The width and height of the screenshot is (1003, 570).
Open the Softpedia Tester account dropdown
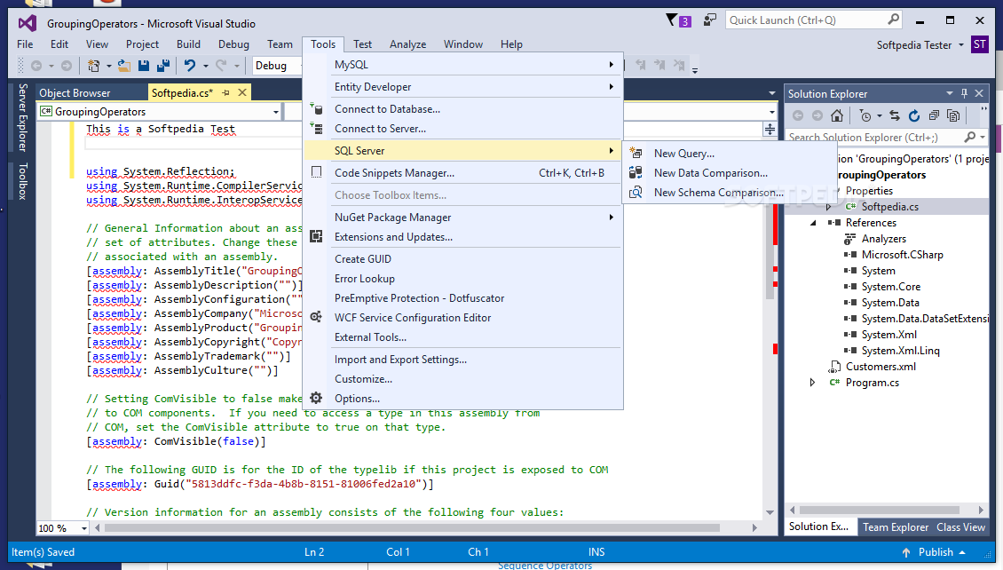click(960, 44)
